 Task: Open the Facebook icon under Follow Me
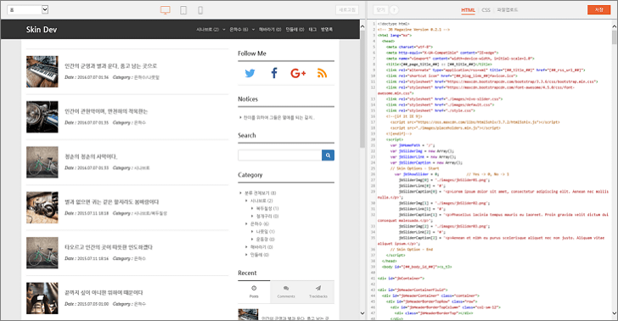(274, 73)
